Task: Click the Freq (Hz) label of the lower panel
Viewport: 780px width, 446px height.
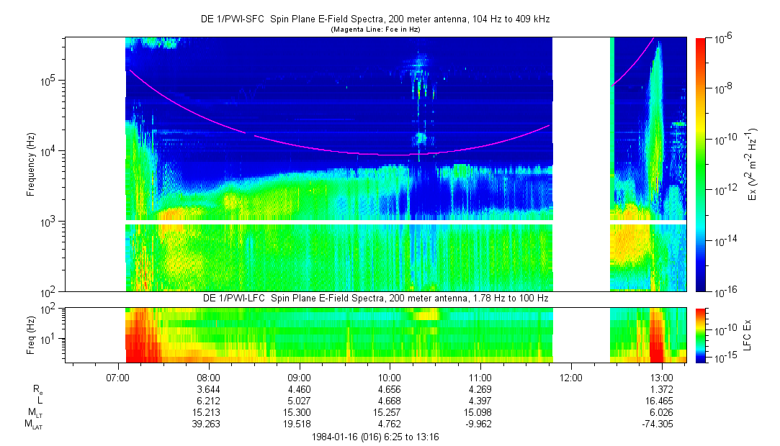Action: [31, 334]
